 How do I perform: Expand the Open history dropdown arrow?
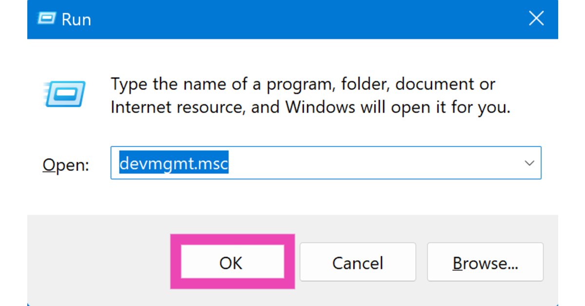(x=529, y=163)
